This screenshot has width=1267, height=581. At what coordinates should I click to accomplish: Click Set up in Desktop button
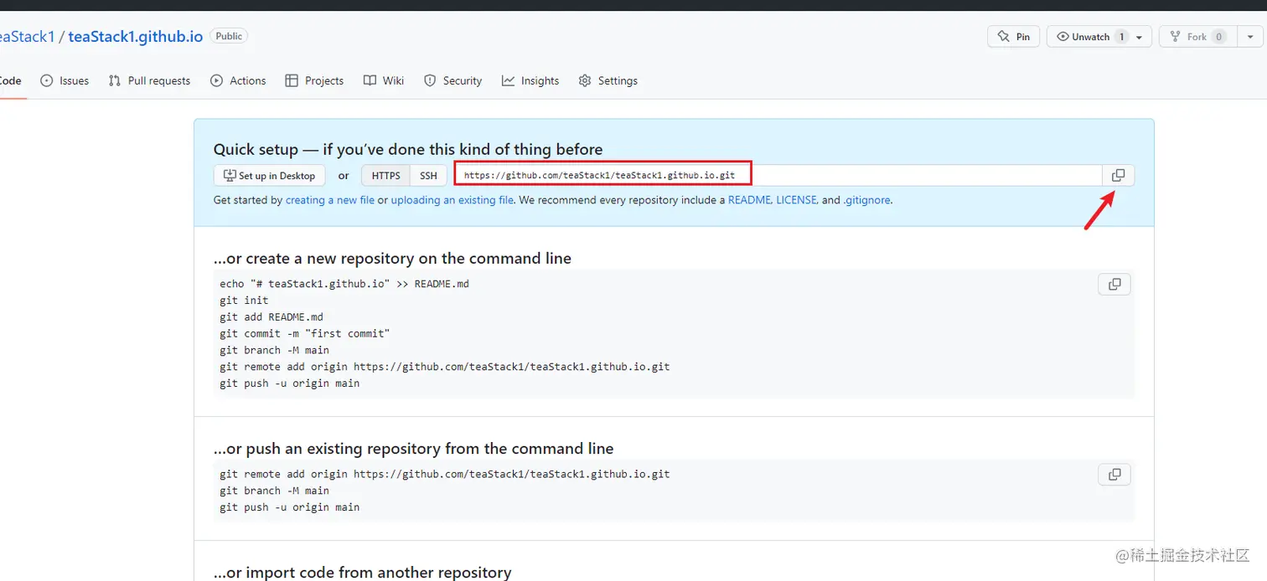pyautogui.click(x=268, y=176)
